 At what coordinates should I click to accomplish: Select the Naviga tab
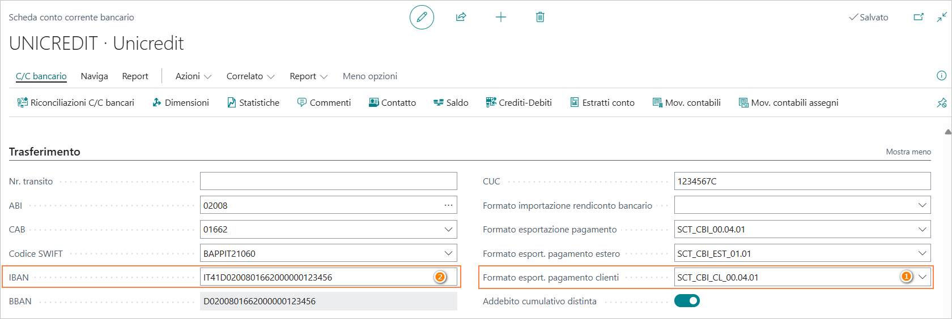pyautogui.click(x=94, y=76)
